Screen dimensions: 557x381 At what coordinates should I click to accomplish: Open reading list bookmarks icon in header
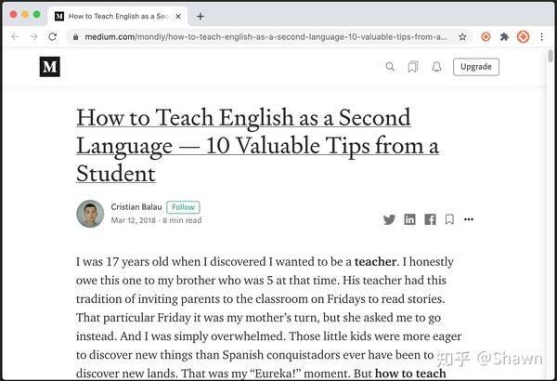[x=413, y=67]
